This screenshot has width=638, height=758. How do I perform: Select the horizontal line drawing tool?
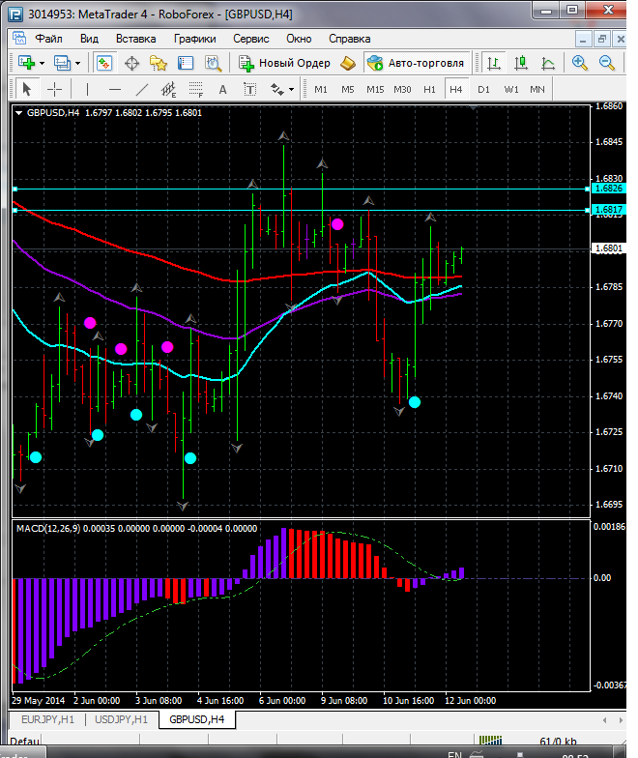[x=114, y=89]
